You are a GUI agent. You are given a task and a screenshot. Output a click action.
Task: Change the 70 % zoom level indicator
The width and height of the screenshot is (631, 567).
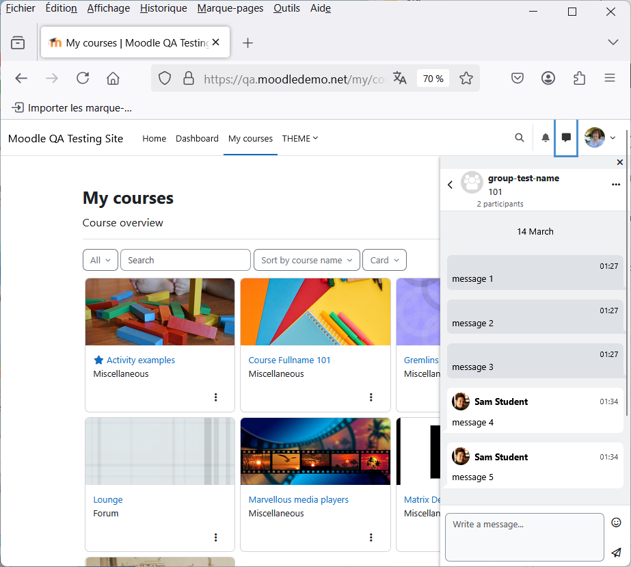coord(433,79)
